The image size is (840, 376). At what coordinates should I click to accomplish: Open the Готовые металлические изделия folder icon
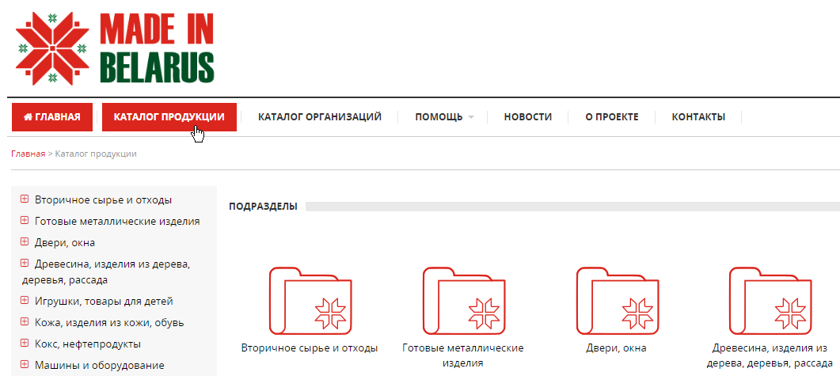coord(462,300)
